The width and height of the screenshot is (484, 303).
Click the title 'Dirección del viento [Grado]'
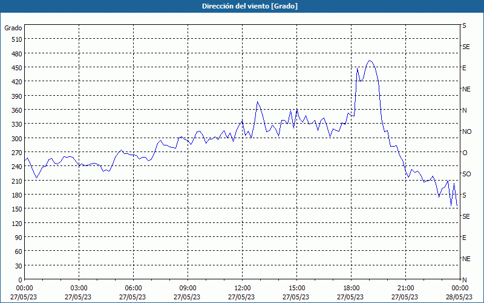pyautogui.click(x=250, y=6)
